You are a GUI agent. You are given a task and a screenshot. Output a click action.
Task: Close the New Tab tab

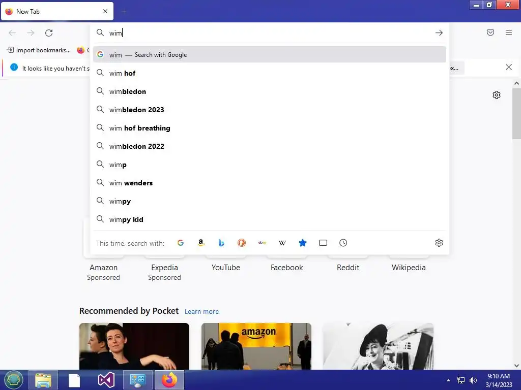105,11
